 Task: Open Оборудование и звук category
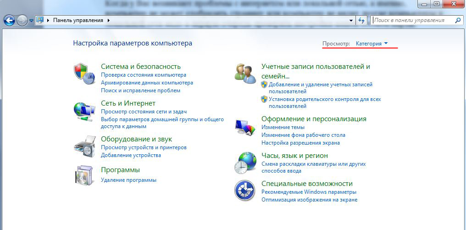136,139
